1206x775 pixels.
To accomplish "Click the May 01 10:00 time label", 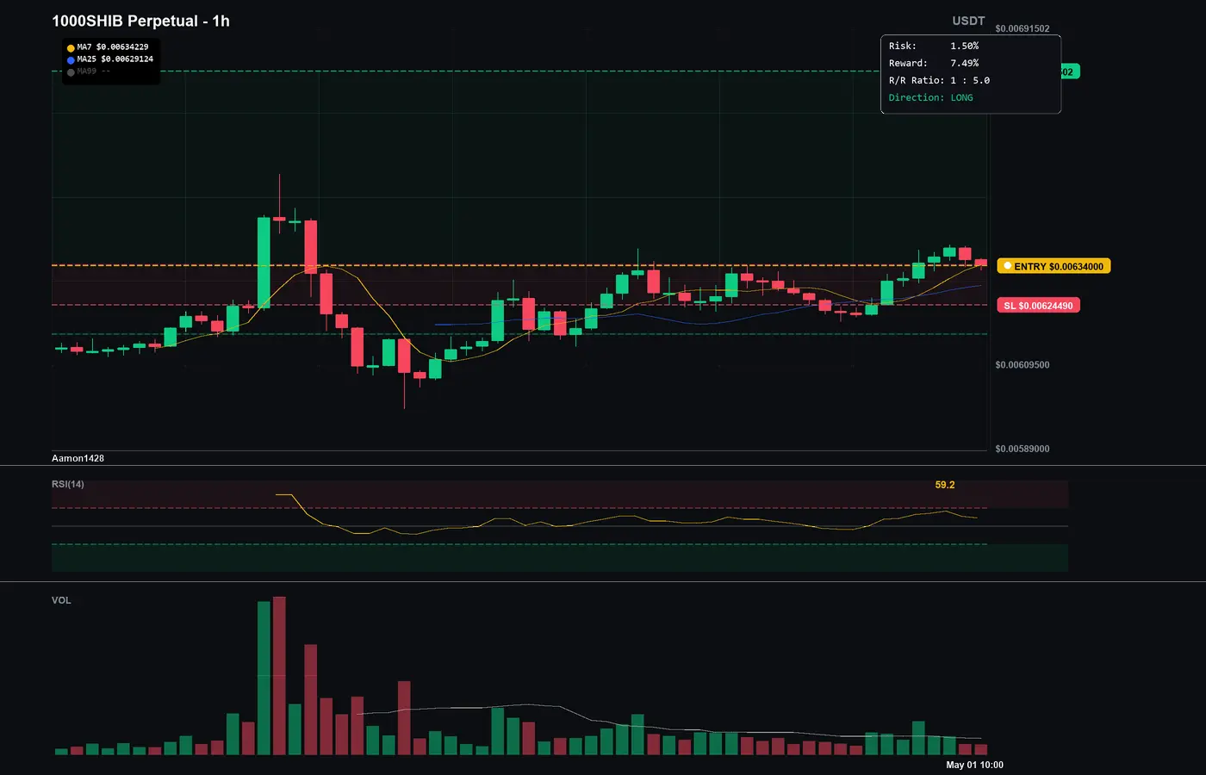I will [x=974, y=765].
